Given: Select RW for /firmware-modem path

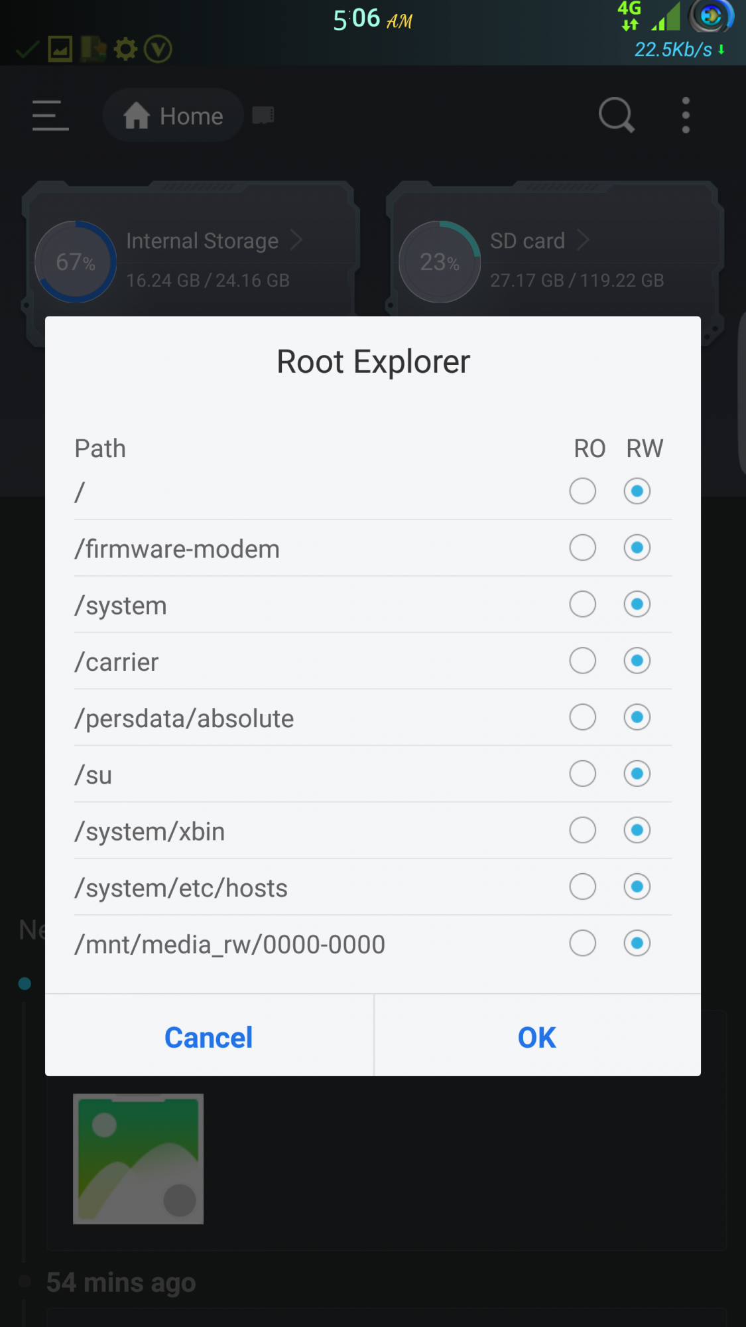Looking at the screenshot, I should click(x=637, y=548).
